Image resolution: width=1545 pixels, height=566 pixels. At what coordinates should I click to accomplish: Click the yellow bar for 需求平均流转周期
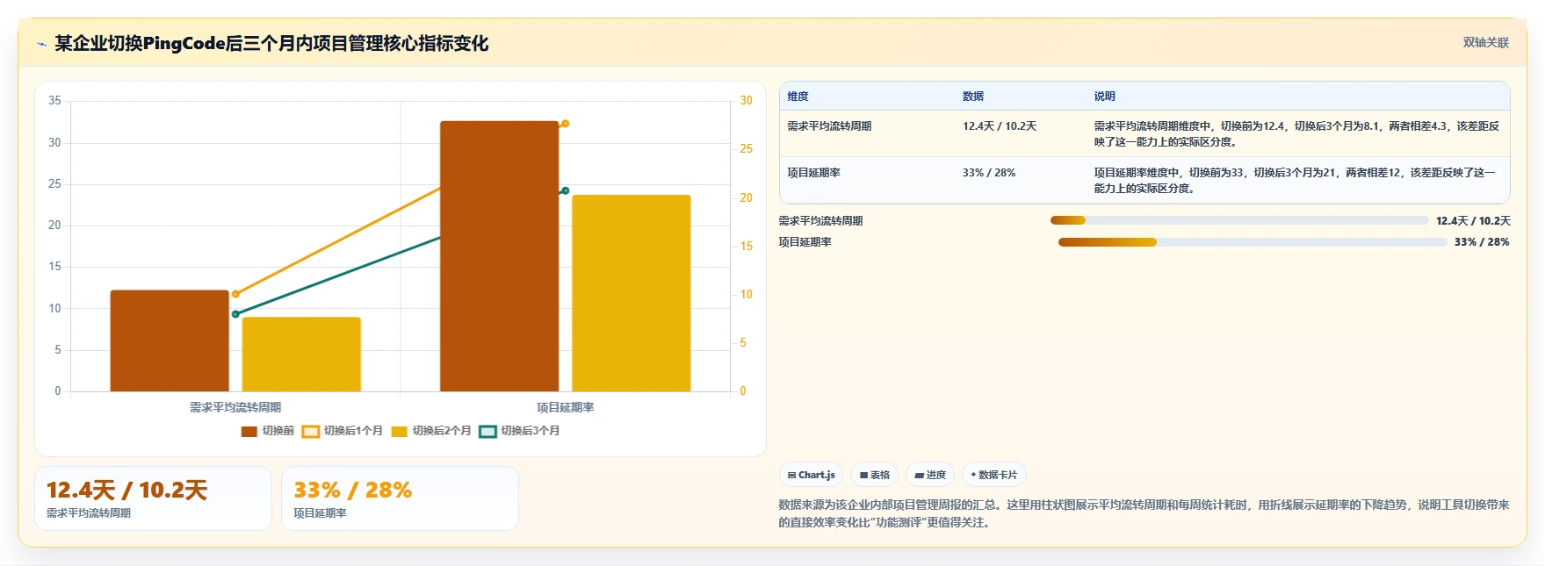301,355
